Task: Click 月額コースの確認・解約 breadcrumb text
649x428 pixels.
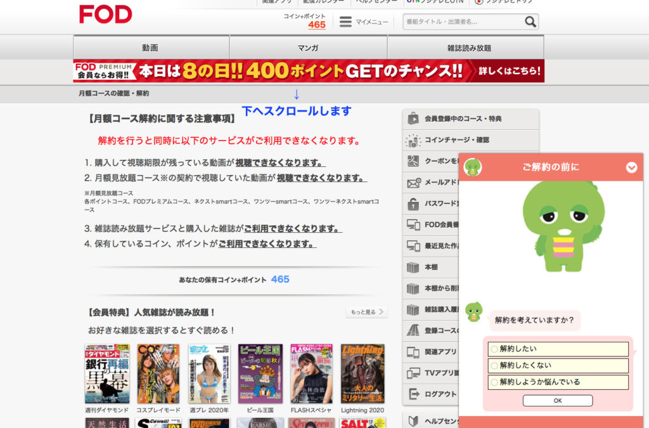Action: pos(114,94)
